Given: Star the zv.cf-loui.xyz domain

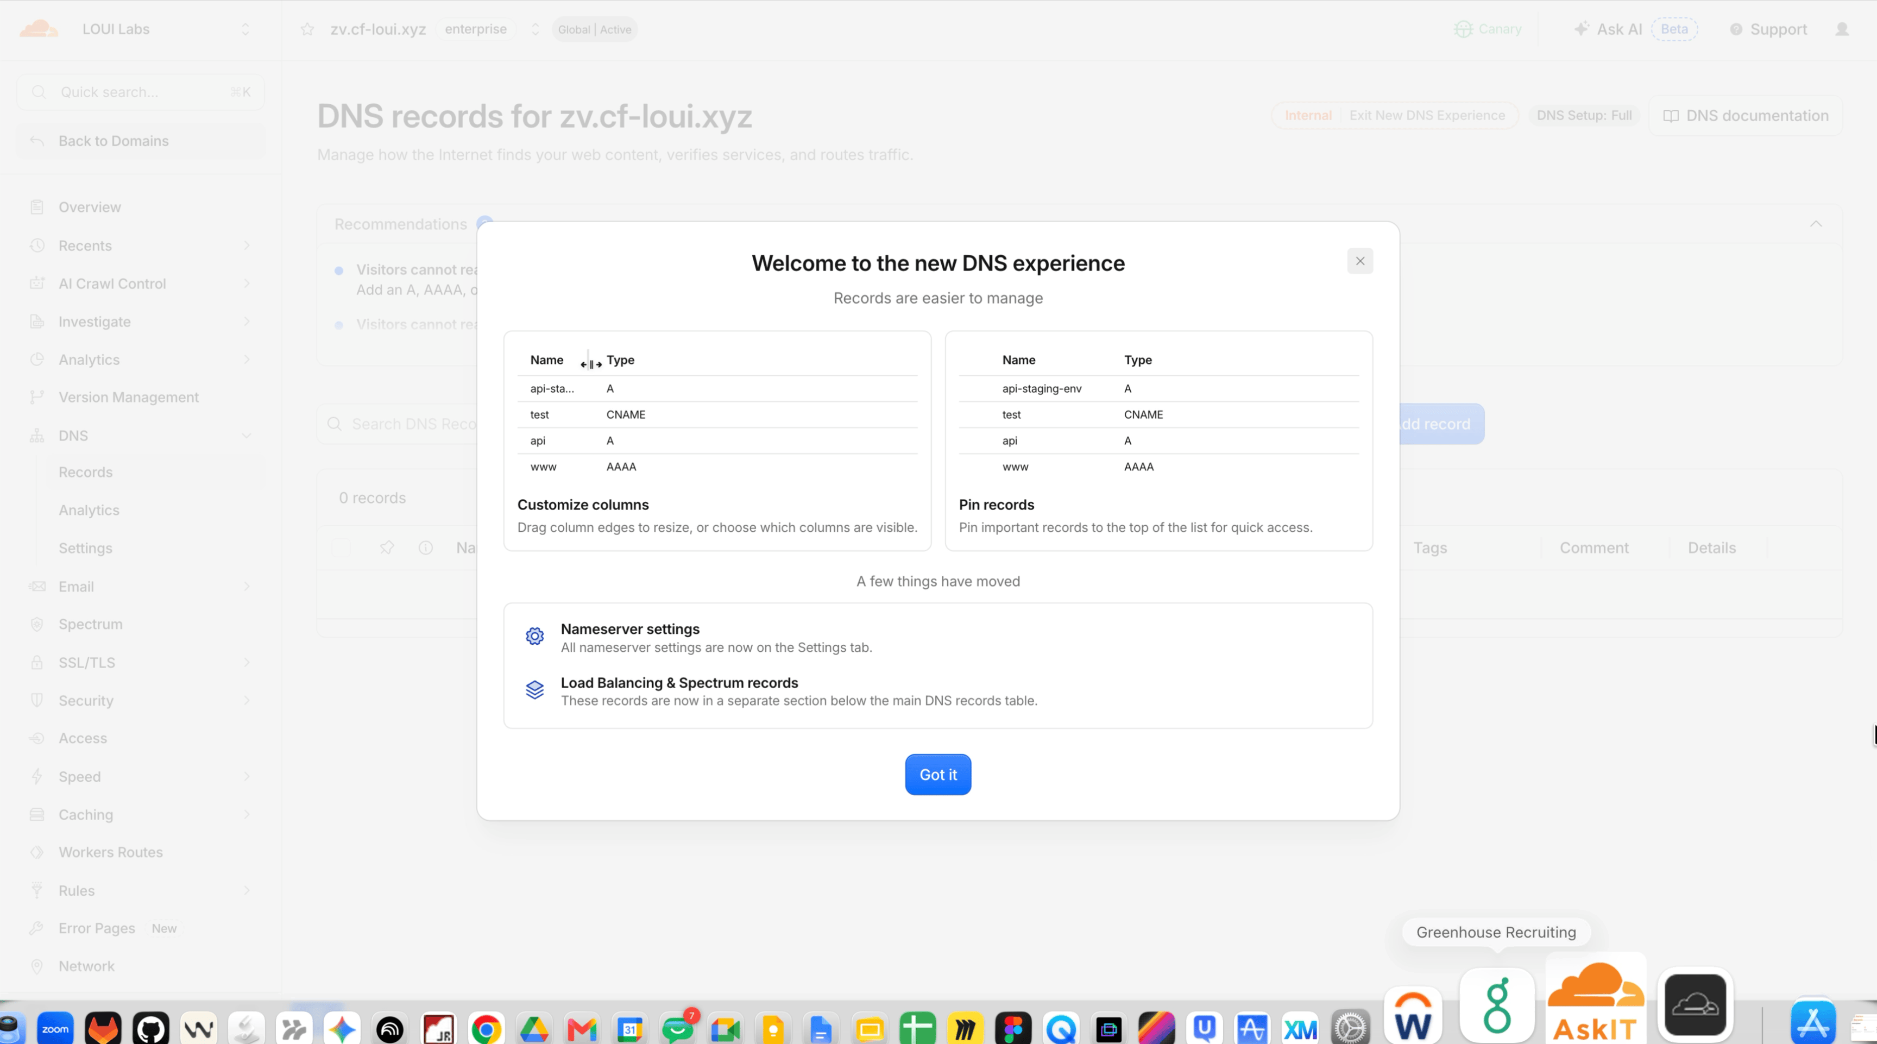Looking at the screenshot, I should (307, 29).
